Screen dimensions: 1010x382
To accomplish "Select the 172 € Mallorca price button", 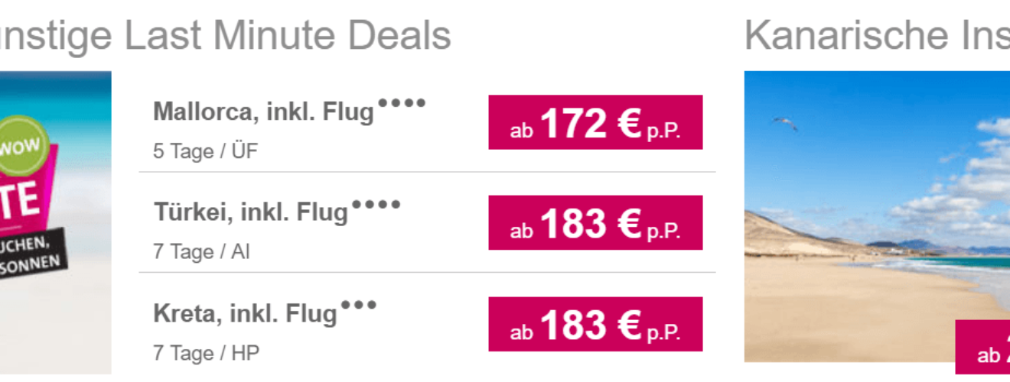I will coord(595,122).
